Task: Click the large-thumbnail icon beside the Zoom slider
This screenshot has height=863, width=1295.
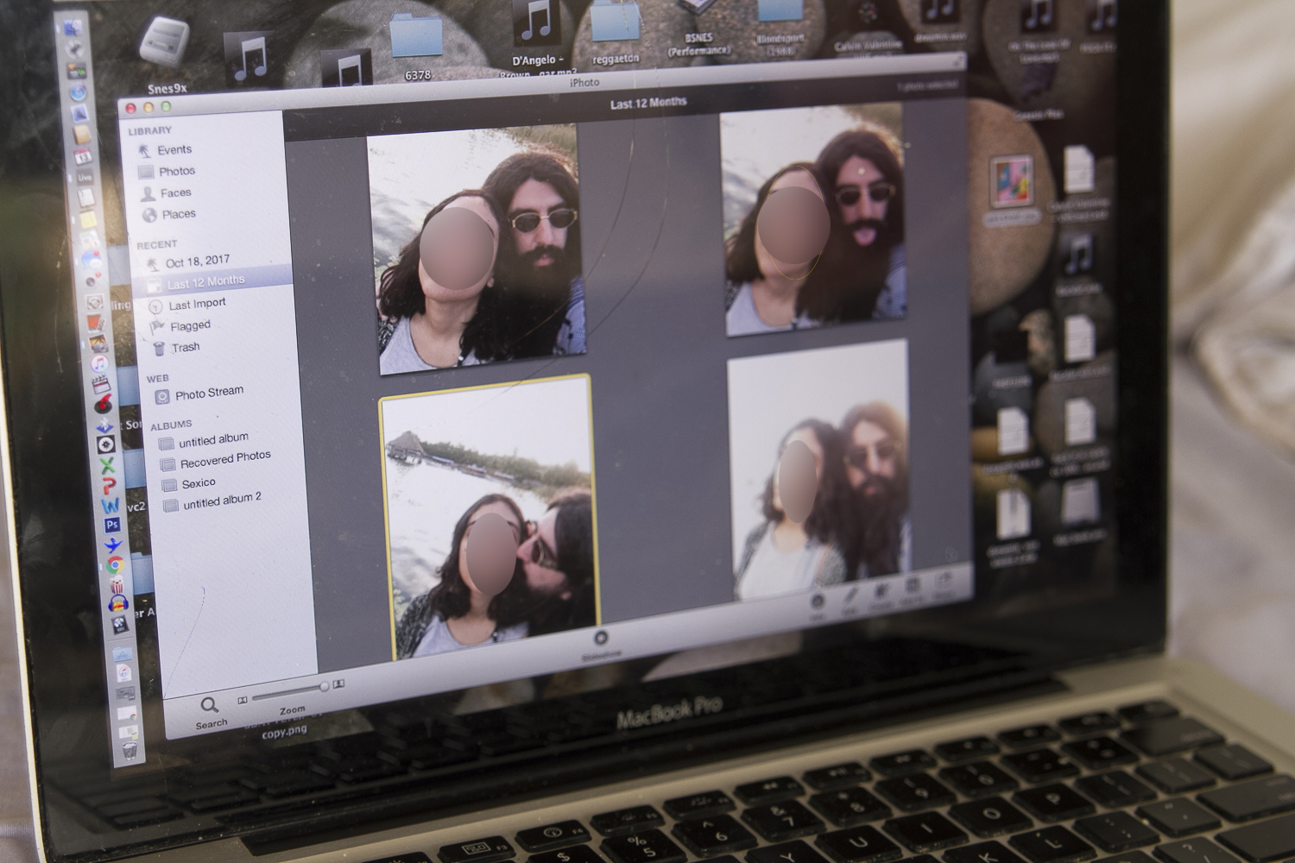Action: pos(338,684)
